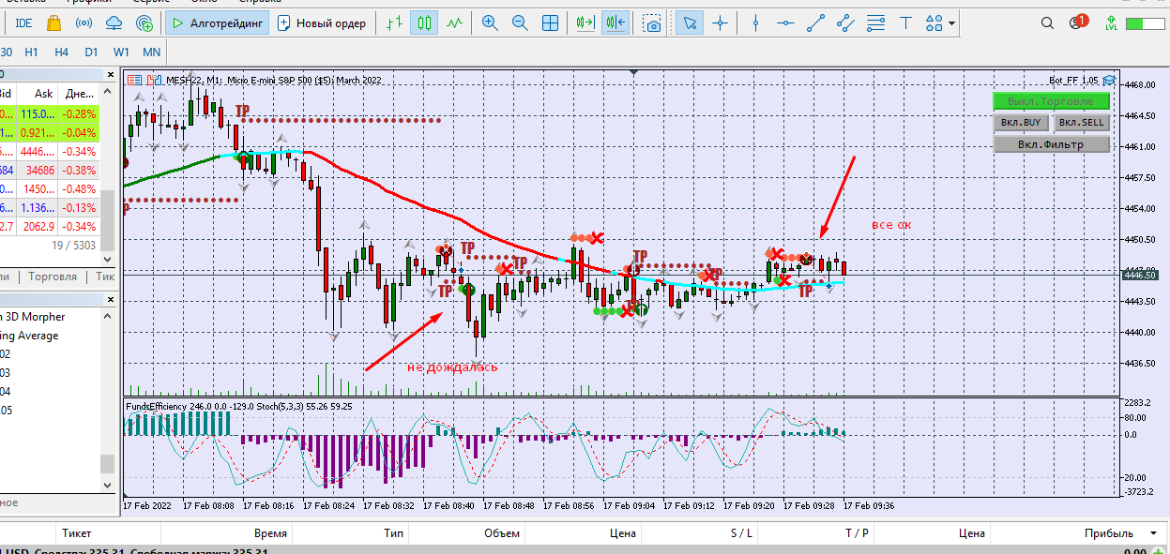The height and width of the screenshot is (554, 1170).
Task: Click the Вкл.Фильтр button on chart
Action: point(1051,144)
